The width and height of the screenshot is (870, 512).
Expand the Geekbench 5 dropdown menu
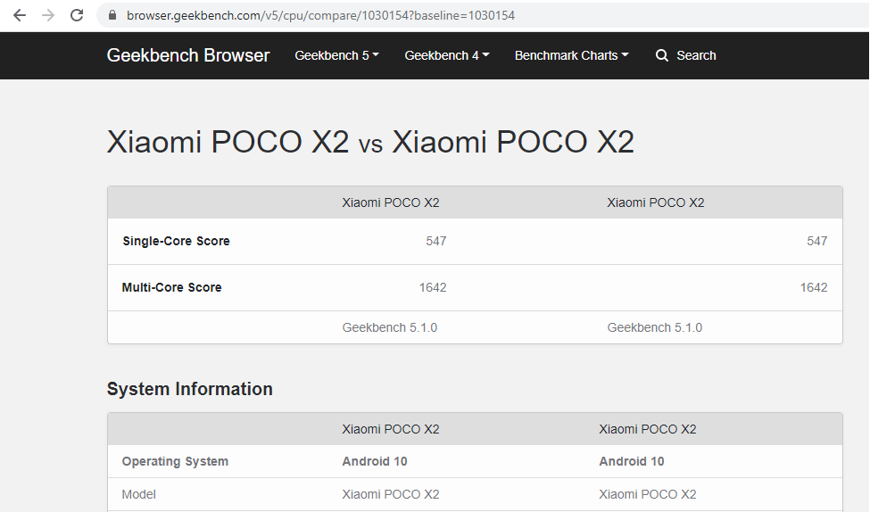pyautogui.click(x=336, y=55)
